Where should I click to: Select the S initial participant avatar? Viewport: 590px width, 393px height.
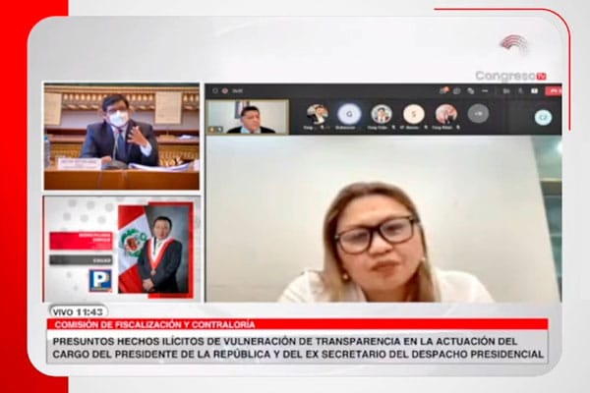pyautogui.click(x=414, y=114)
